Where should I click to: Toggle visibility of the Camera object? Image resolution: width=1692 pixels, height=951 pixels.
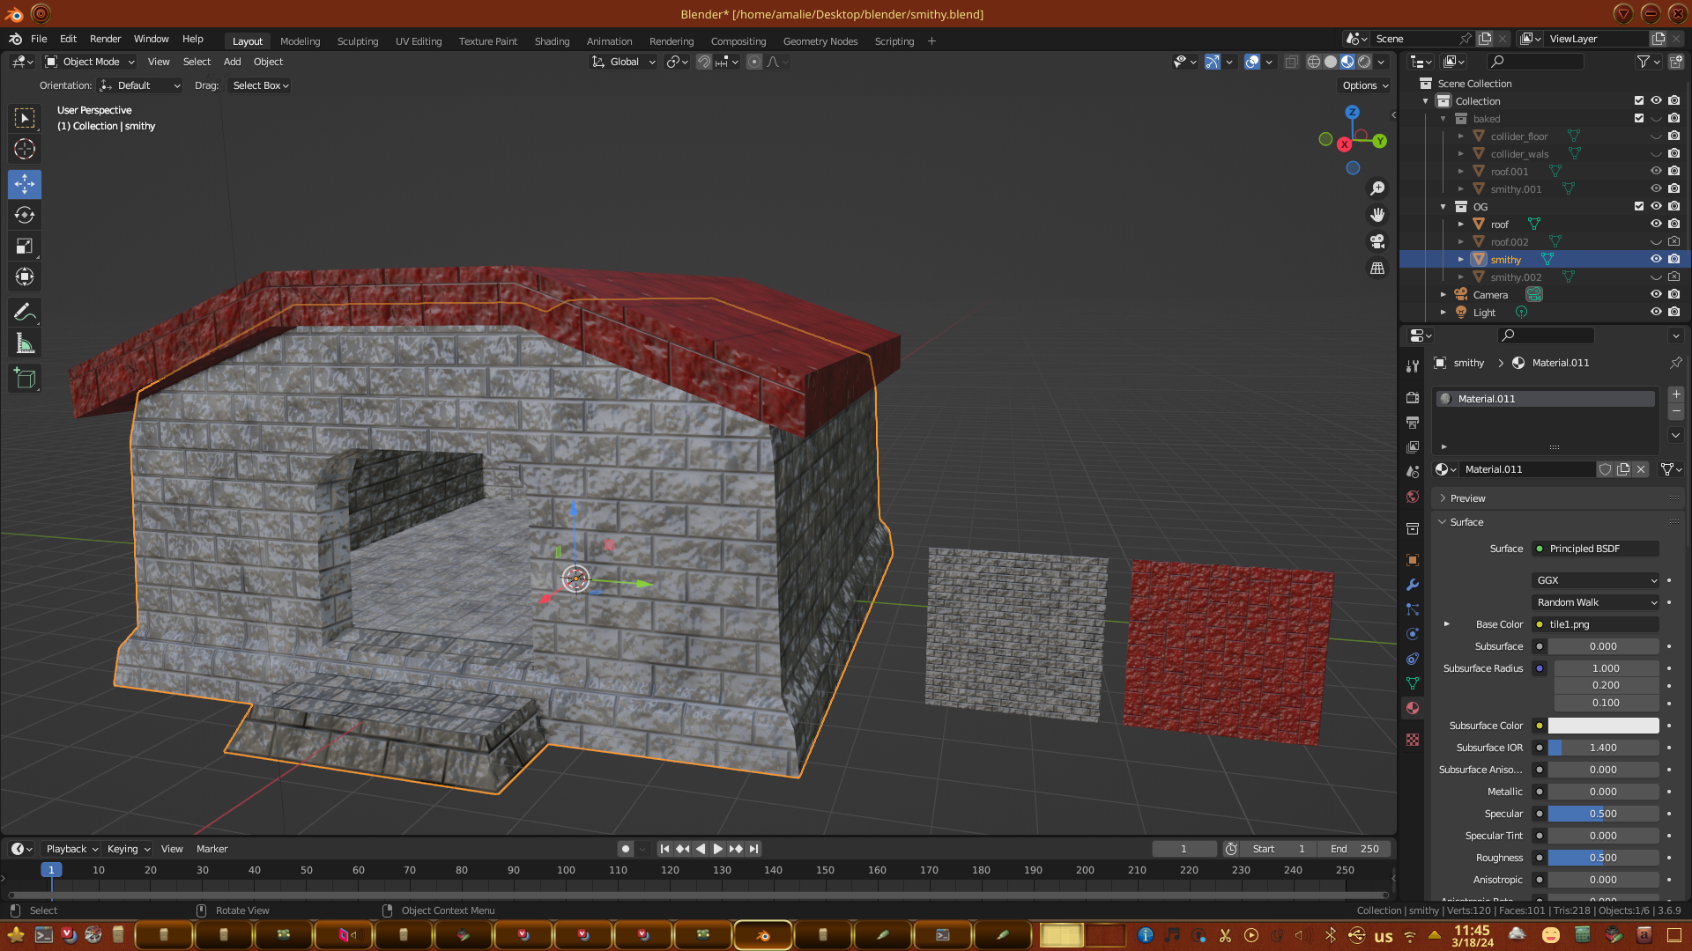point(1656,294)
